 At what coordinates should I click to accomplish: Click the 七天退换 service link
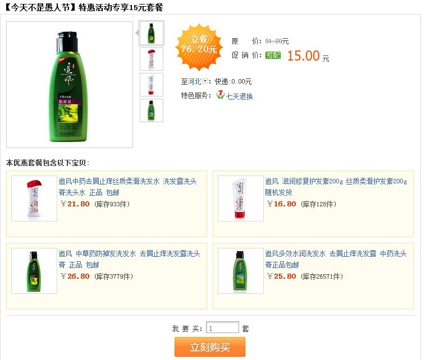[x=239, y=96]
